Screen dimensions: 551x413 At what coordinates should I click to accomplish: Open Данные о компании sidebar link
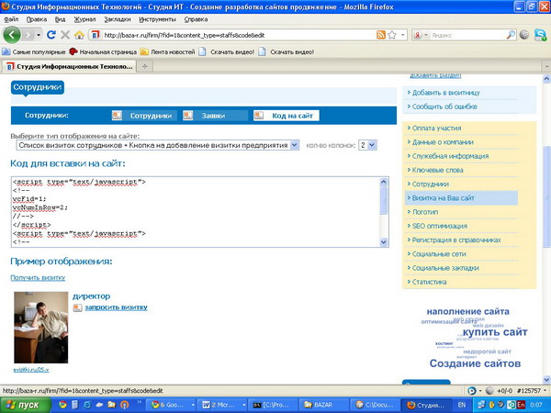pyautogui.click(x=443, y=142)
